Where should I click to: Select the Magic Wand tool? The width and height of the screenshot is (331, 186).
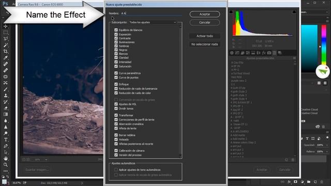click(x=6, y=45)
